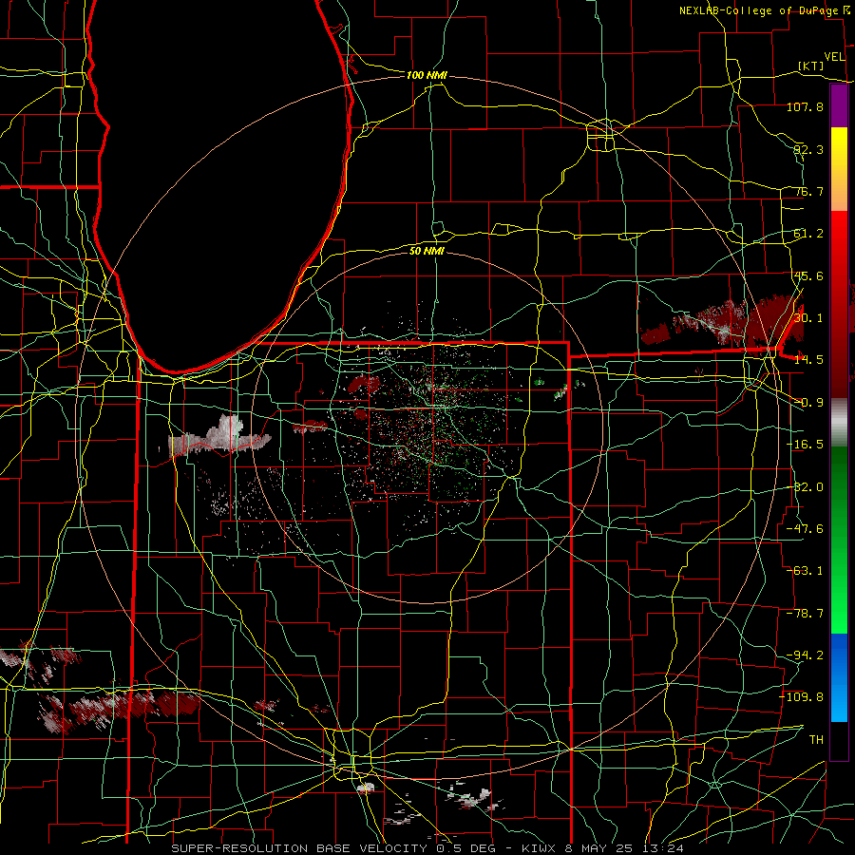
Task: Click the 45.6 velocity scale value
Action: pos(808,275)
